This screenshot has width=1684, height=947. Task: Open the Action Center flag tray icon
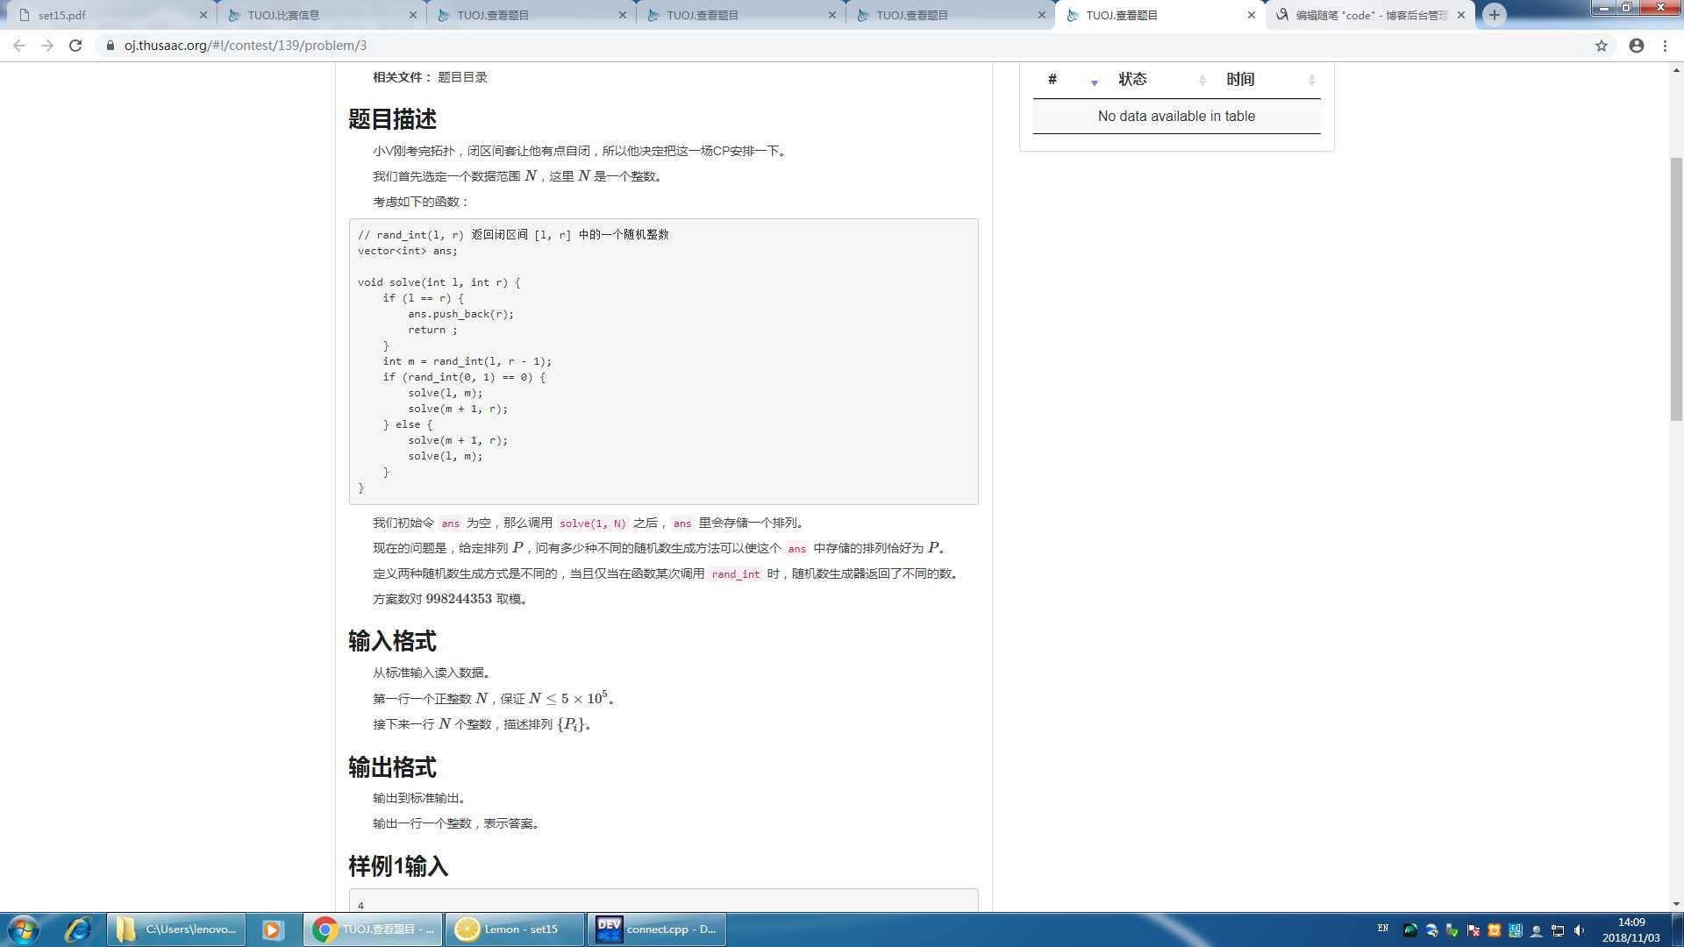pos(1473,930)
